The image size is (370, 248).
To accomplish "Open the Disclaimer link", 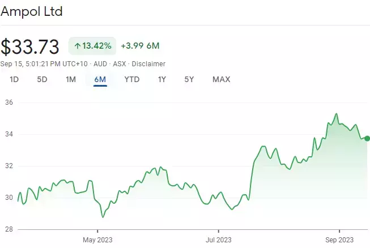I will pos(148,64).
